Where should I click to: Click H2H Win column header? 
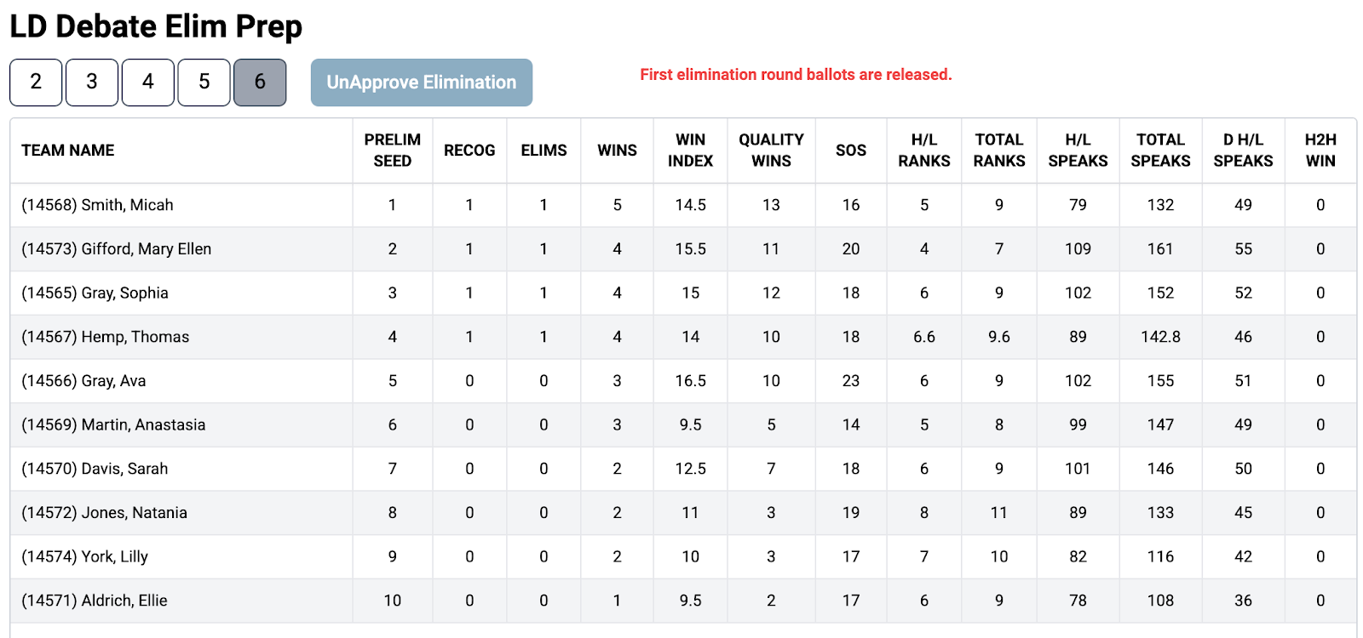(x=1320, y=151)
